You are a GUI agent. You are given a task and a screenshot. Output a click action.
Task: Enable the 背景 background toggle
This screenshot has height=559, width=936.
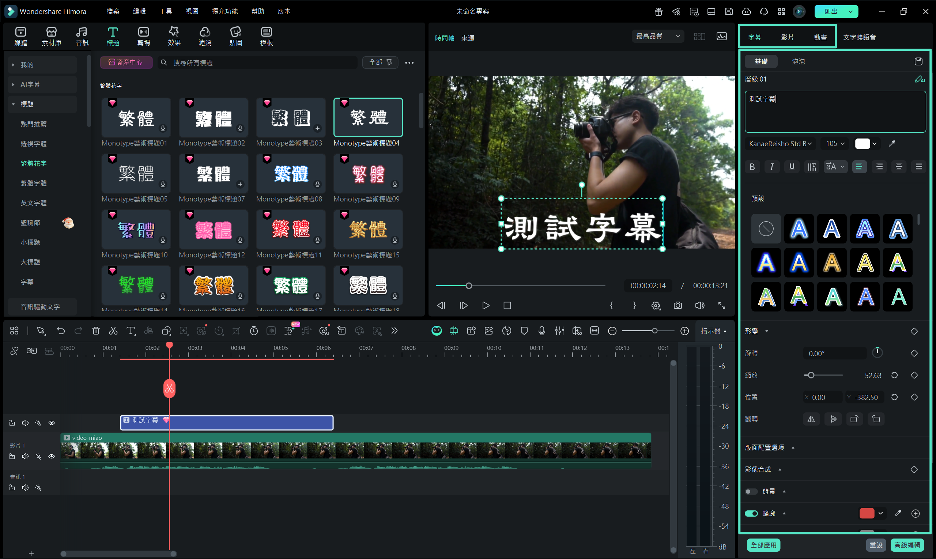point(751,492)
